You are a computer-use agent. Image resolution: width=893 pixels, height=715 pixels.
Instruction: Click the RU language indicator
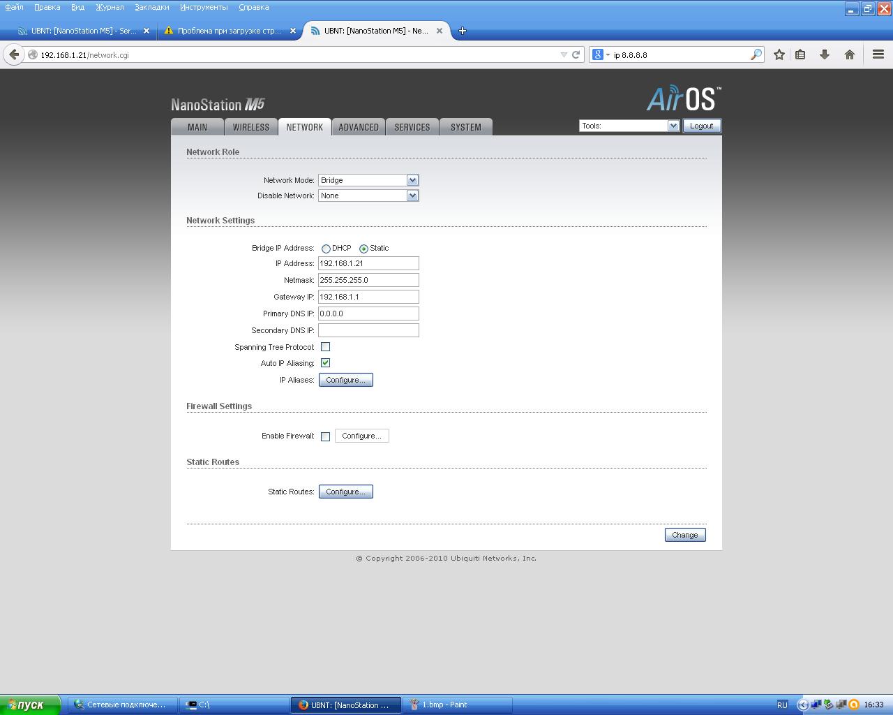[782, 705]
